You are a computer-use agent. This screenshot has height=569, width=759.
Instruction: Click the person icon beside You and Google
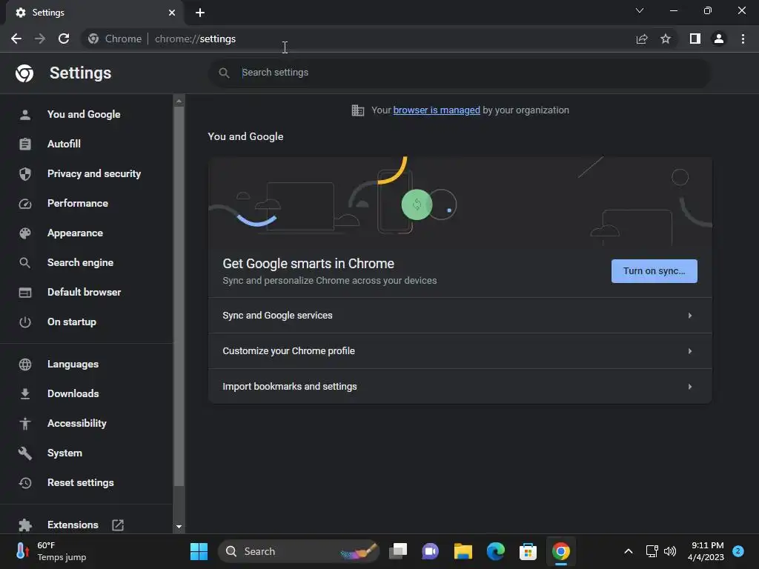[25, 115]
